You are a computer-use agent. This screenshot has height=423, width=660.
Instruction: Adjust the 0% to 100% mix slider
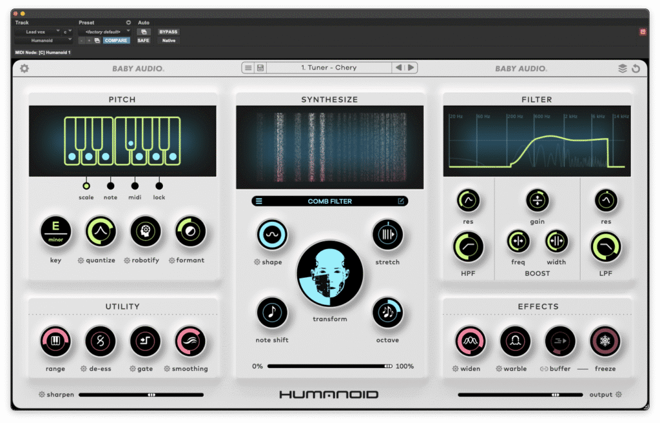pos(330,366)
